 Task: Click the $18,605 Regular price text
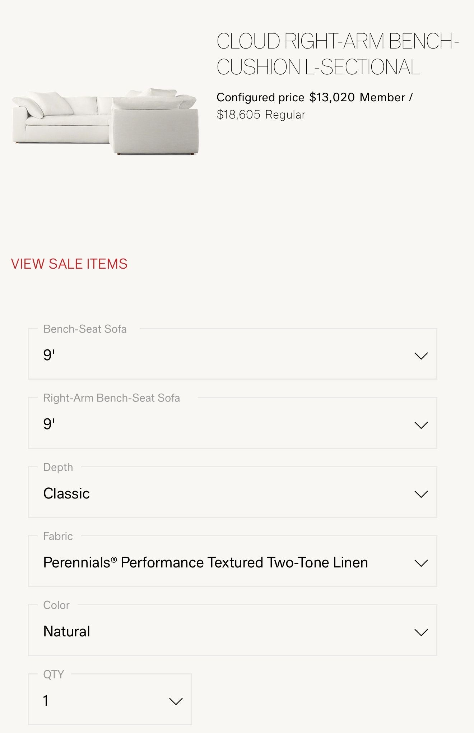[x=261, y=115]
